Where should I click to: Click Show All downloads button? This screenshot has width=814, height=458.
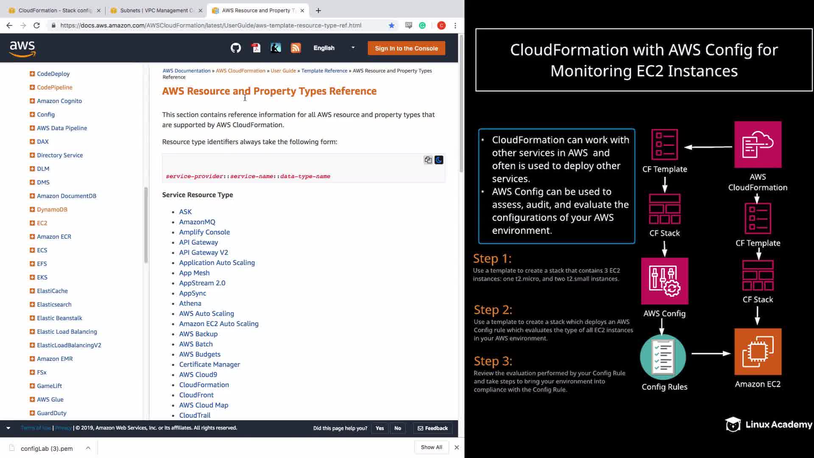(431, 447)
